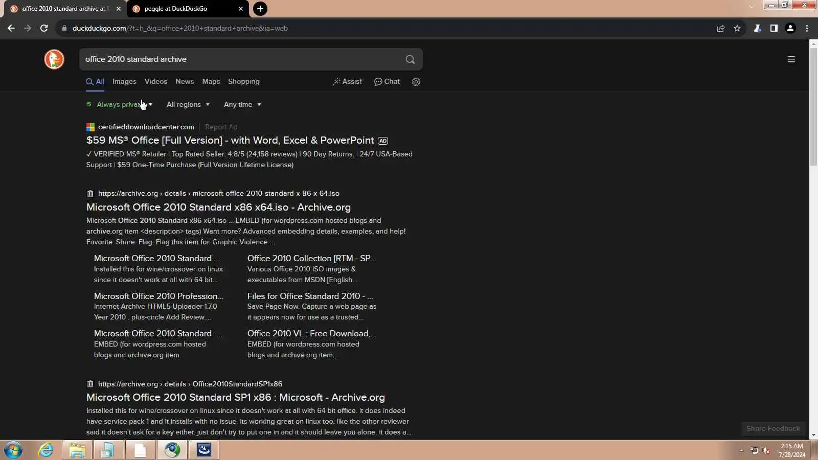Switch to Shopping results tab

[244, 82]
